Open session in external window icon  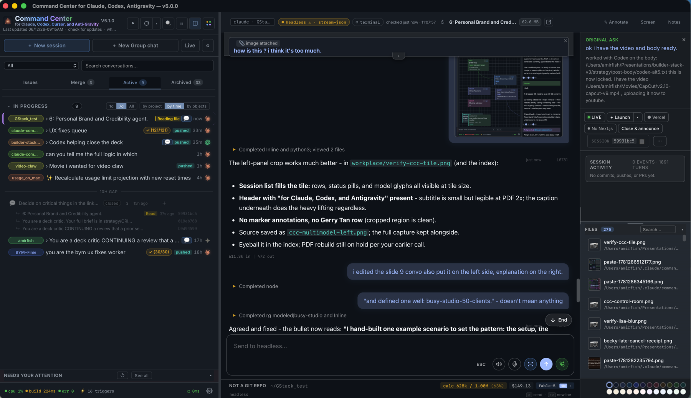click(549, 22)
